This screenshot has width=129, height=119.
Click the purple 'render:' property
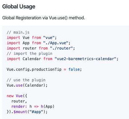pos(19,107)
